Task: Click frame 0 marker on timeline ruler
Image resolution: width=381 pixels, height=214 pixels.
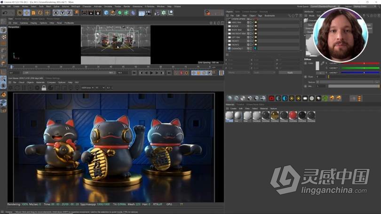Action: click(11, 67)
